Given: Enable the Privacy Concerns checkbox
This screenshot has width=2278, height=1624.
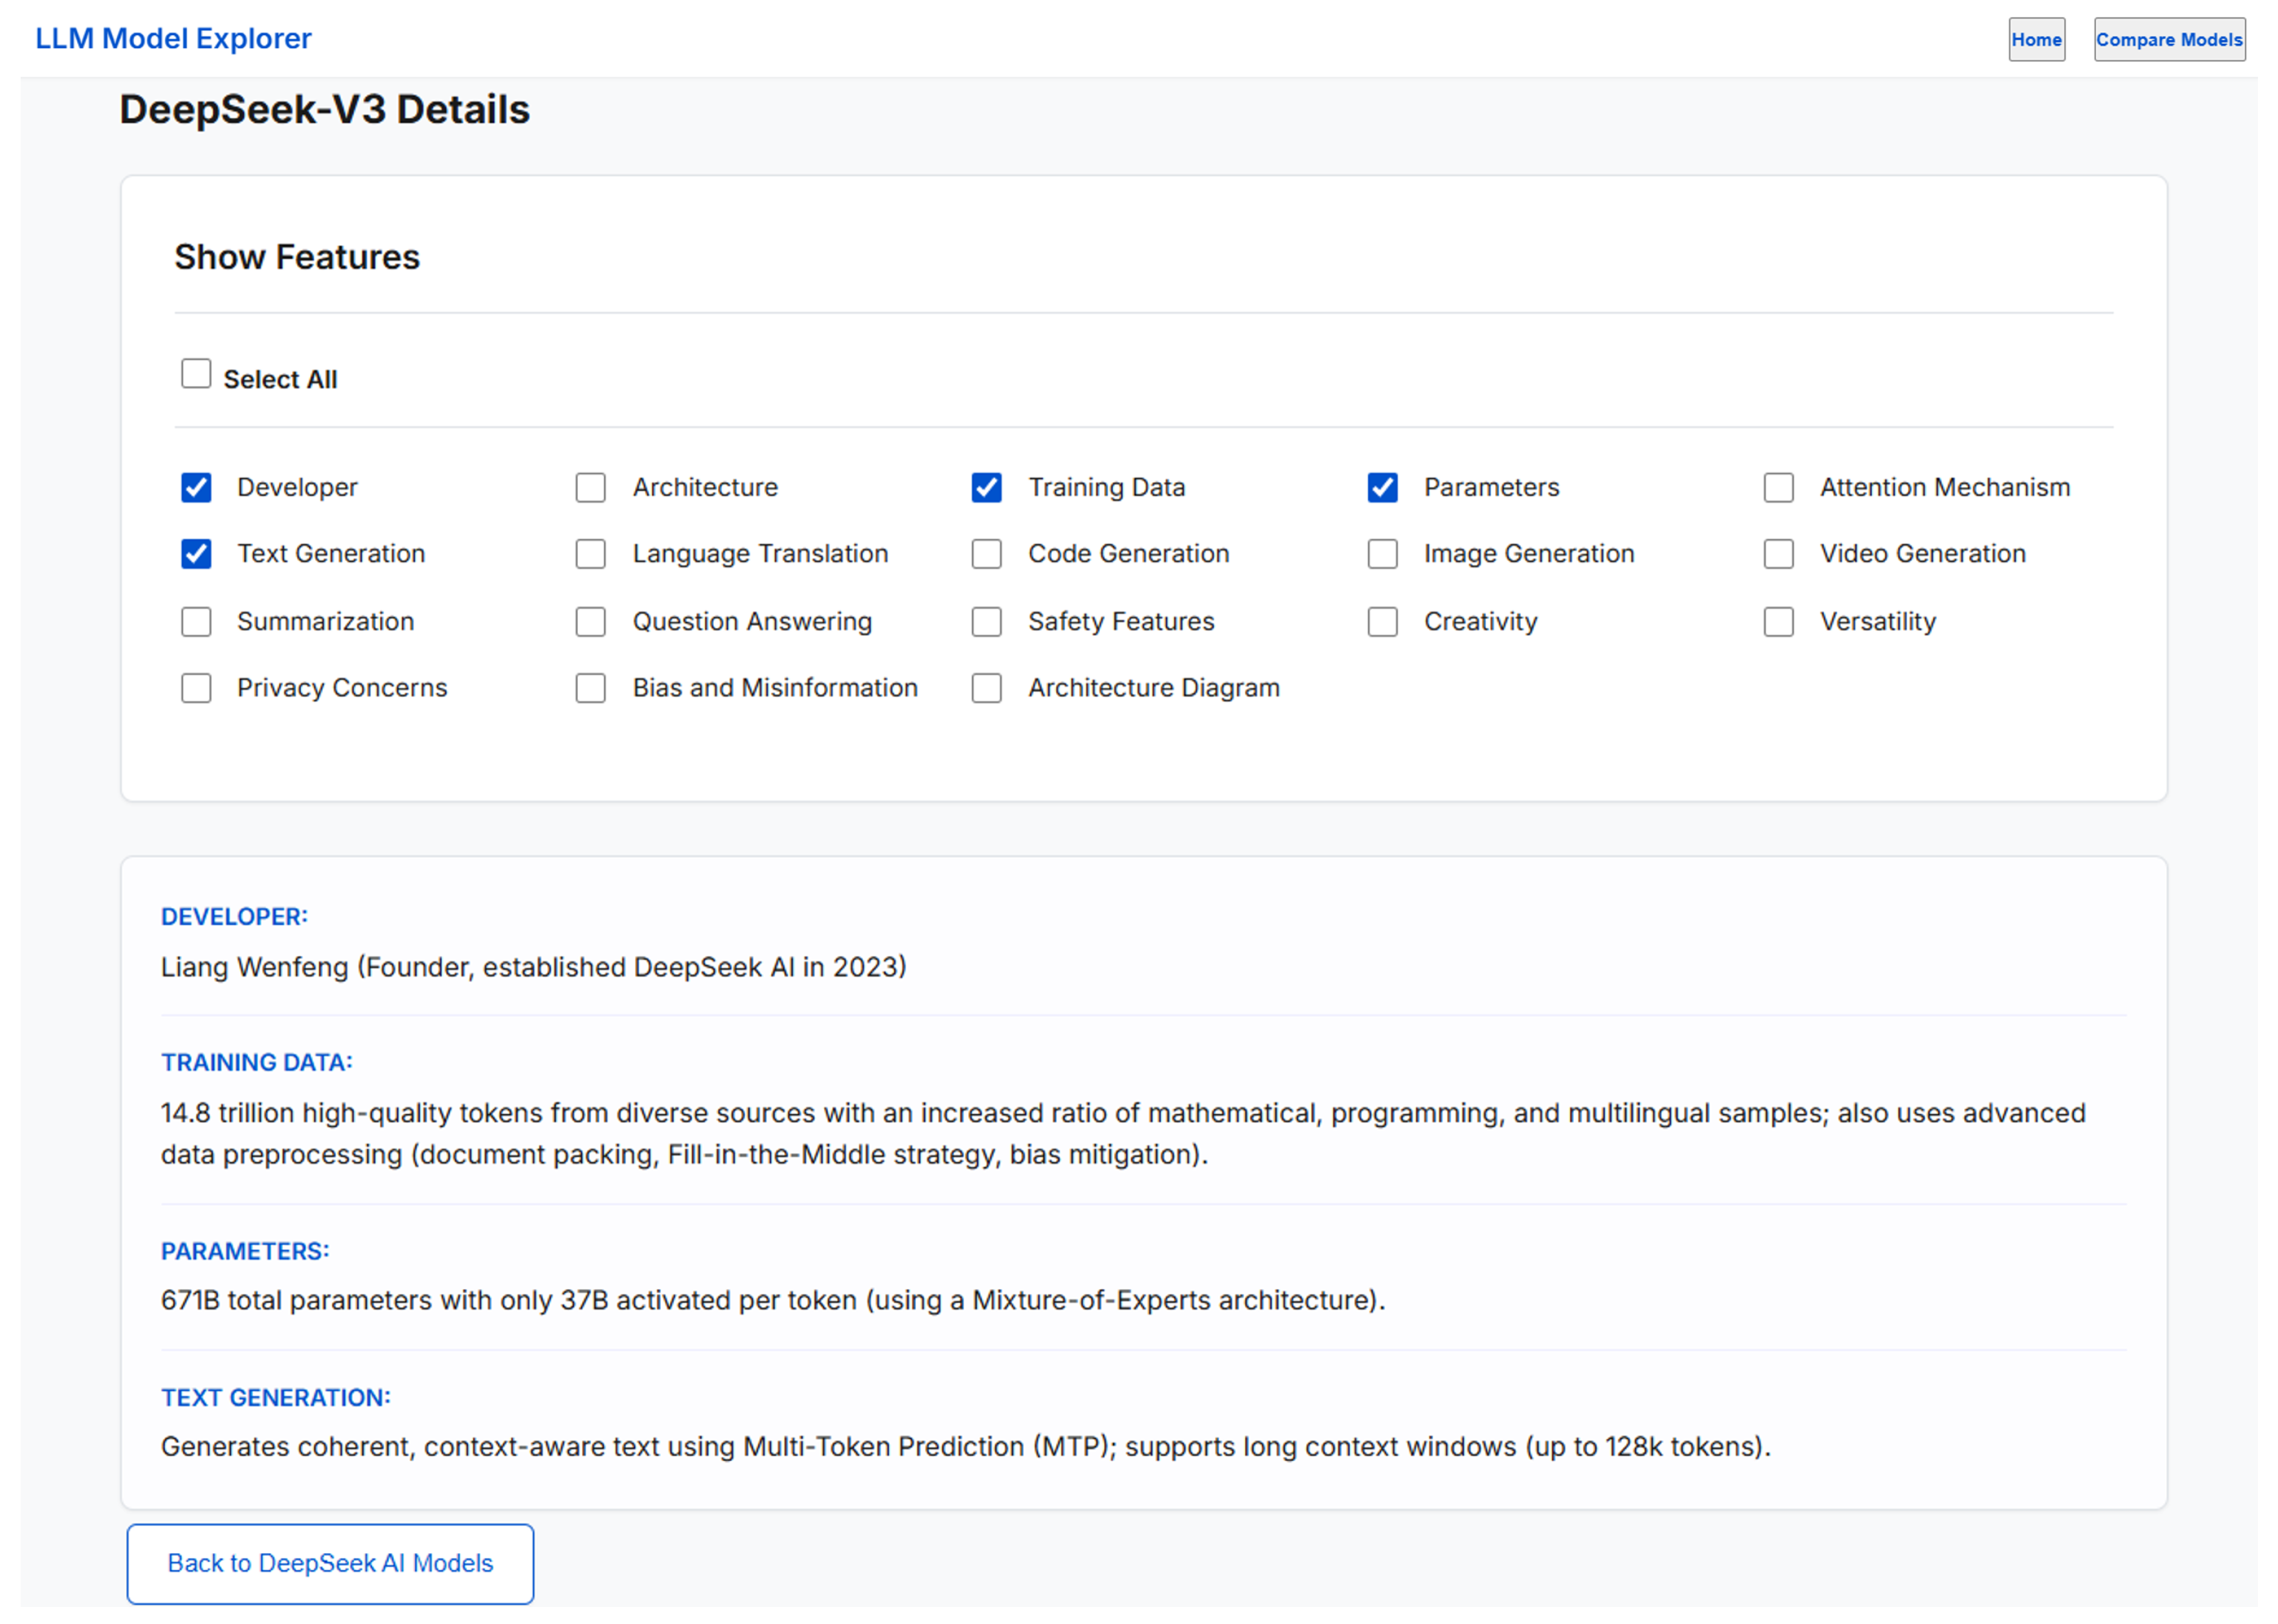Looking at the screenshot, I should (196, 688).
